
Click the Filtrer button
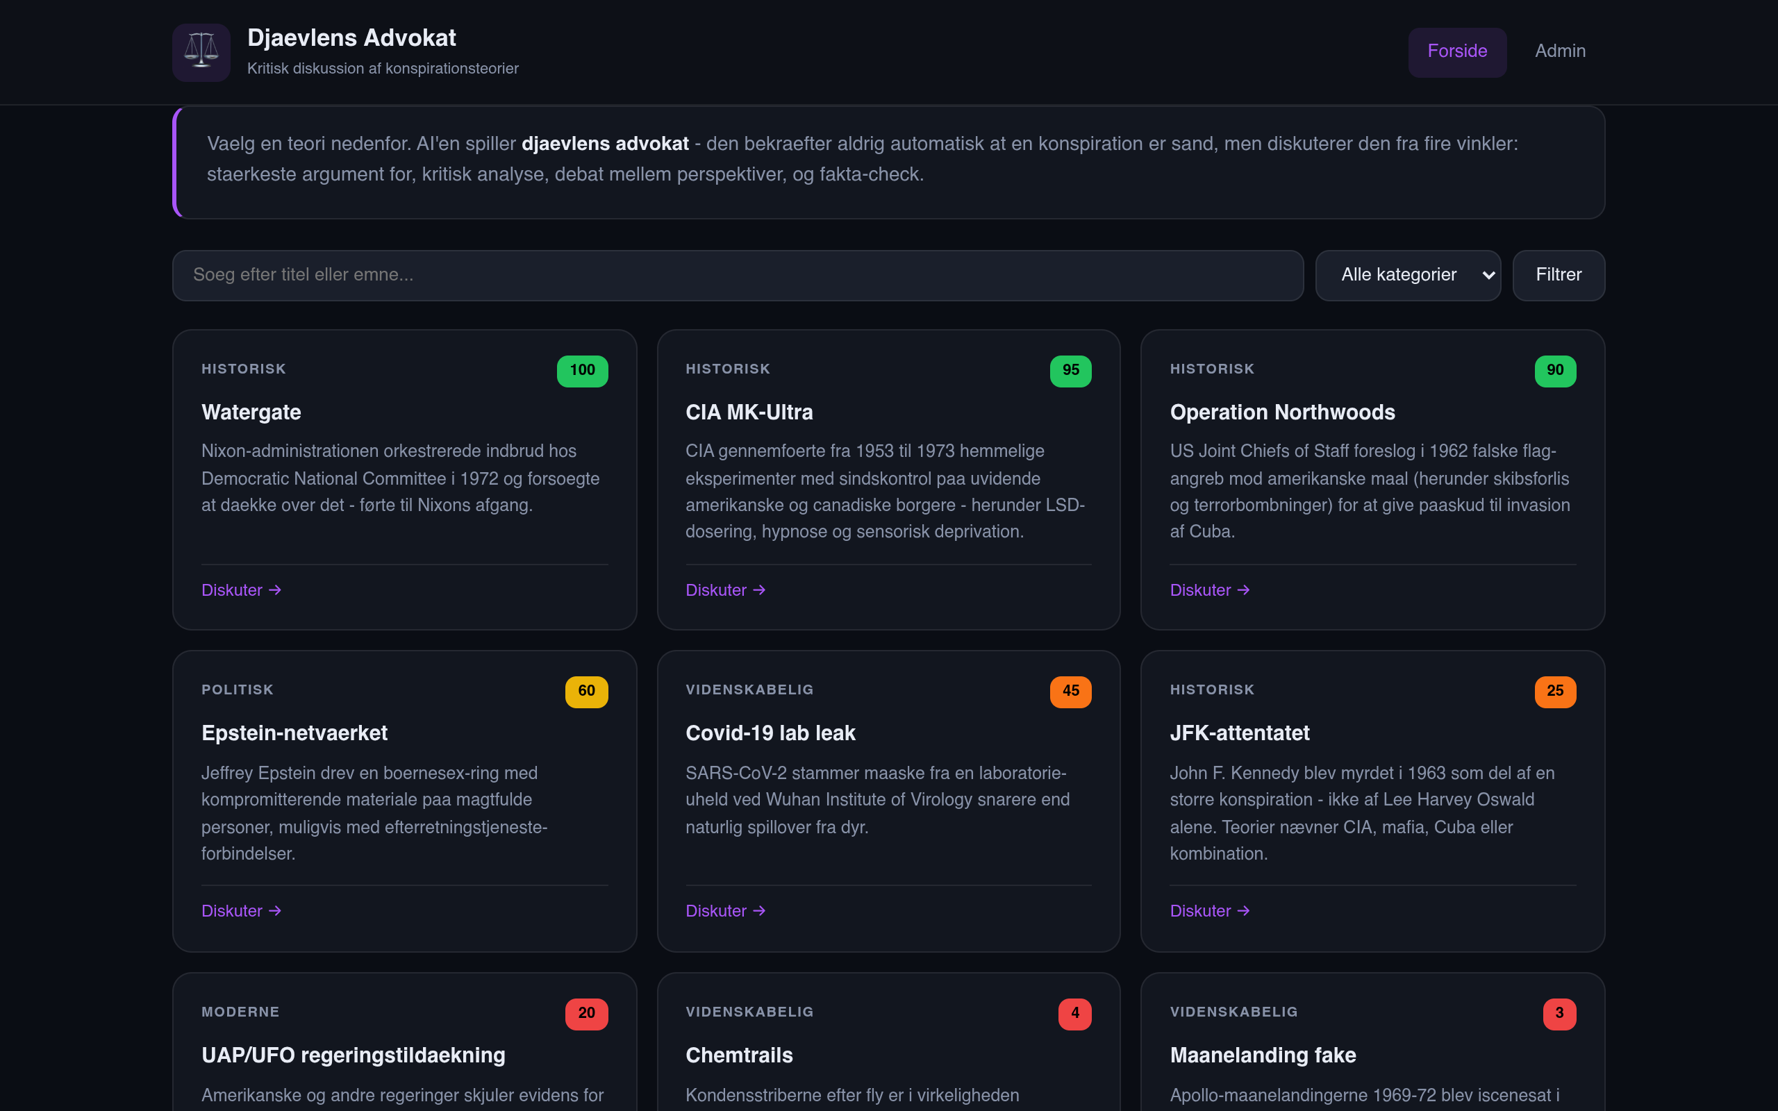pyautogui.click(x=1559, y=275)
